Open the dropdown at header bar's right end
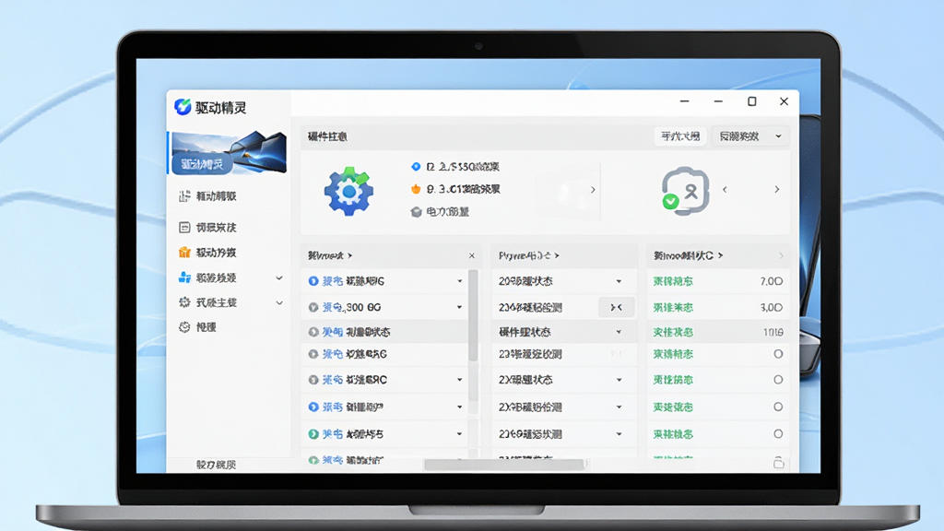The image size is (944, 531). (750, 136)
